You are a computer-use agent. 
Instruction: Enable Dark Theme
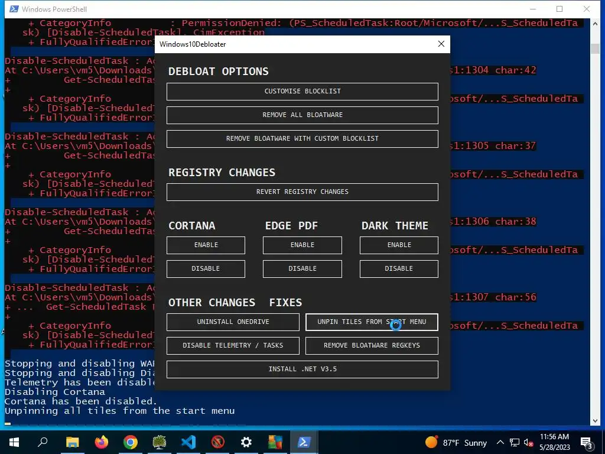click(x=399, y=245)
